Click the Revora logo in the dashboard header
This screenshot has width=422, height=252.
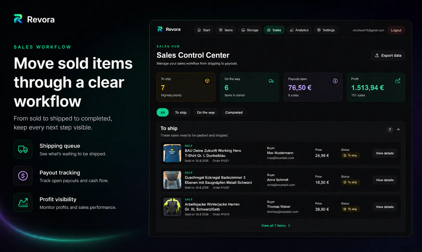pyautogui.click(x=169, y=29)
